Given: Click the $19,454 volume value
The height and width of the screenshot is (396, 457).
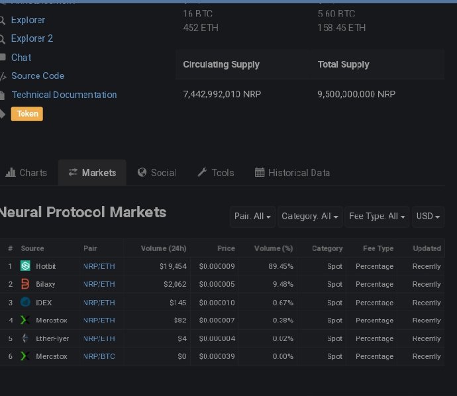Looking at the screenshot, I should [x=173, y=266].
